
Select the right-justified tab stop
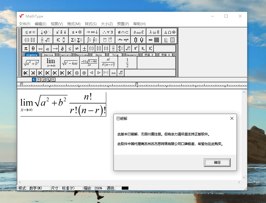tap(44, 80)
